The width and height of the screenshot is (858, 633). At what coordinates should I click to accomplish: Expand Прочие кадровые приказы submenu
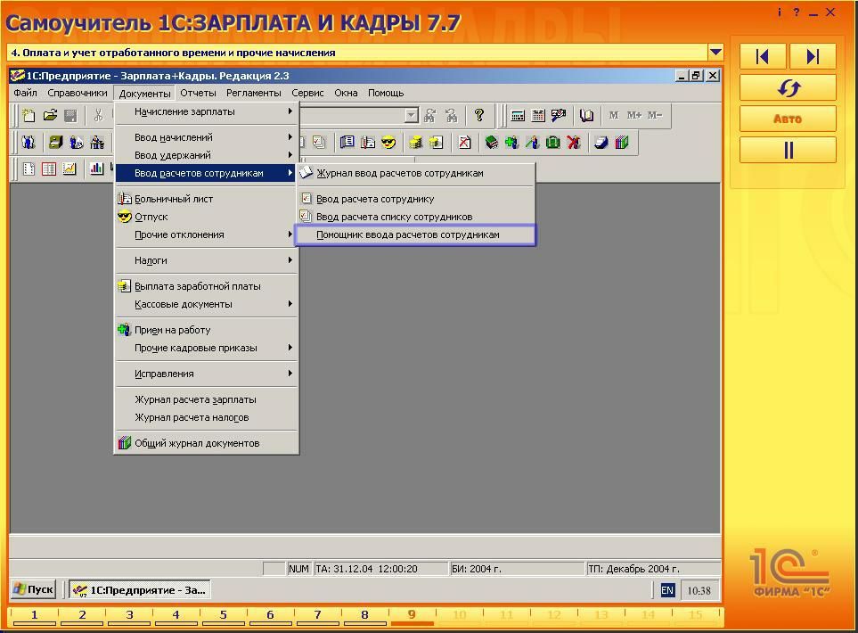tap(207, 348)
